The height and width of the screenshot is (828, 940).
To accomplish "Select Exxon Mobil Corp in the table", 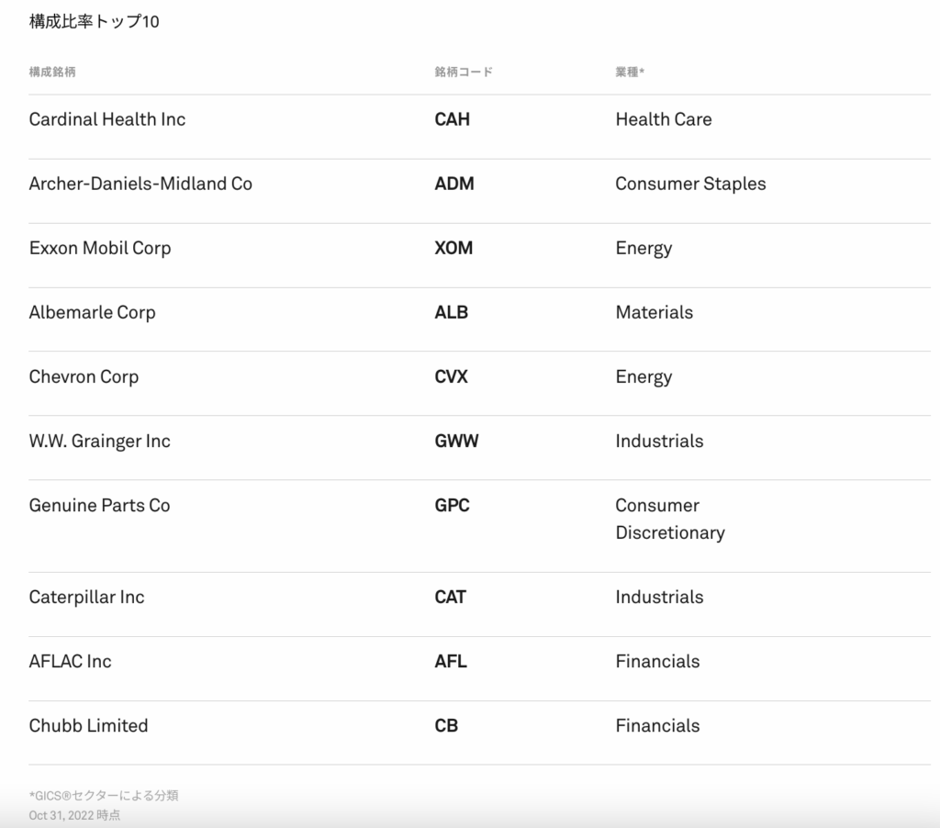I will point(100,248).
